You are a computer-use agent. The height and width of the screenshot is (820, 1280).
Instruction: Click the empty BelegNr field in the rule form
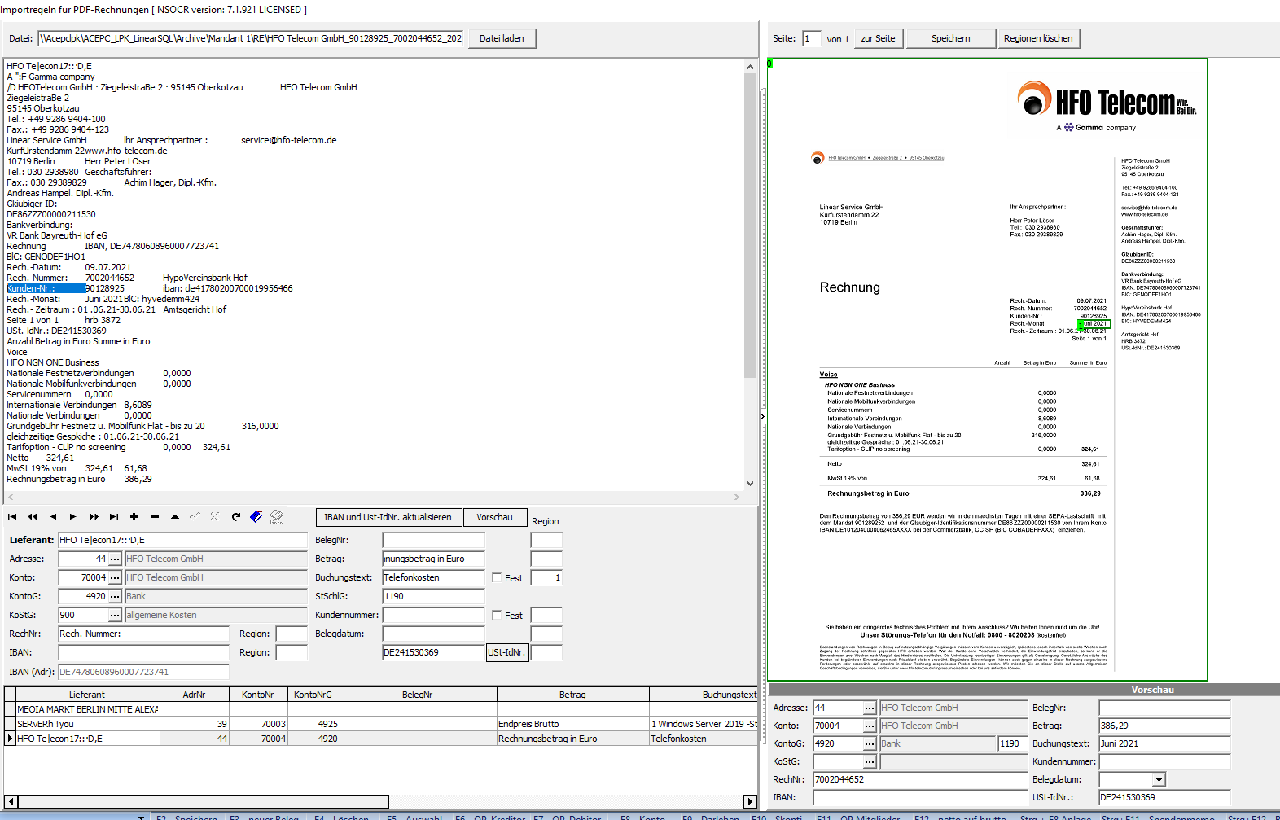tap(433, 540)
